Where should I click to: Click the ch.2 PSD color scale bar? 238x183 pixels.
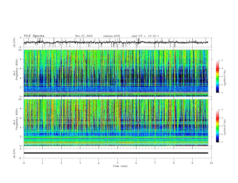click(218, 126)
